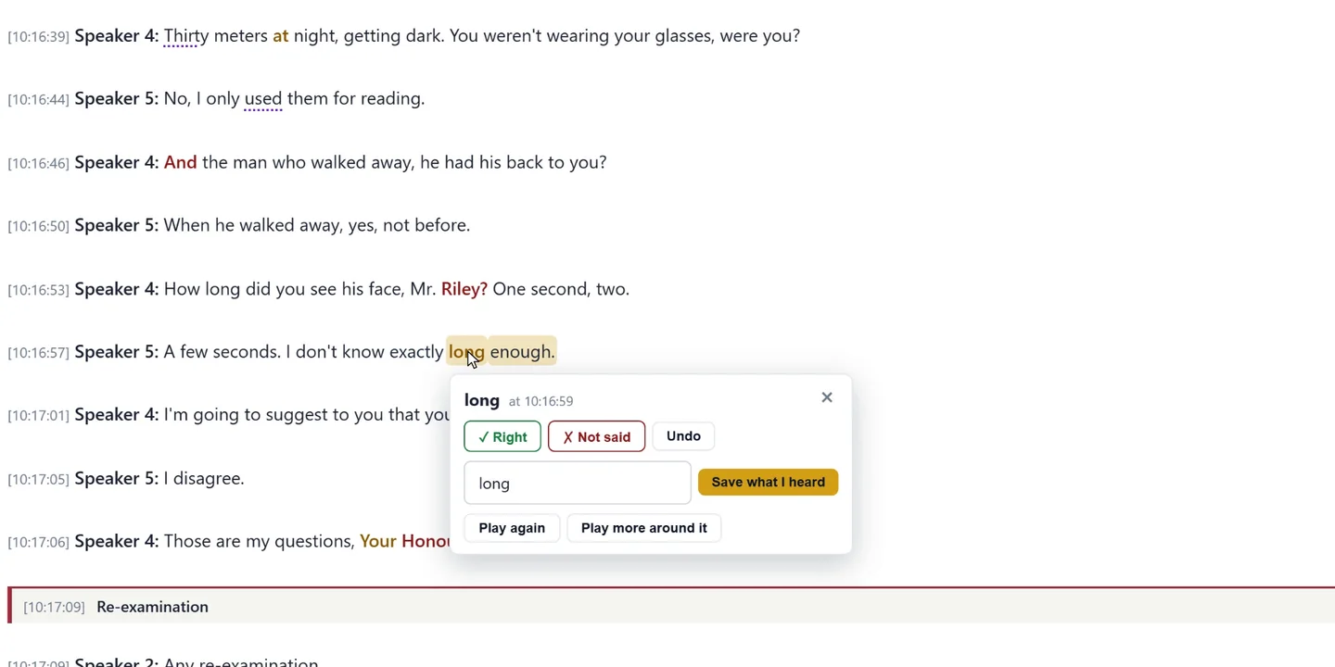Select the flagged word 'Riley?'

[464, 289]
